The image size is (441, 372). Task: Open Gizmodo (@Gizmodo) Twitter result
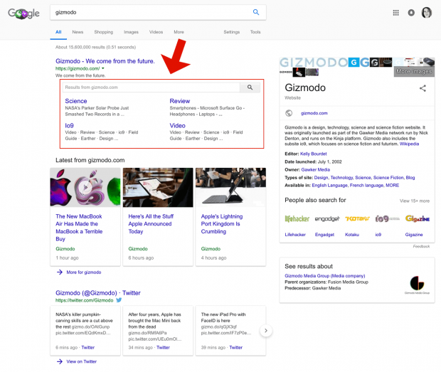coord(98,293)
